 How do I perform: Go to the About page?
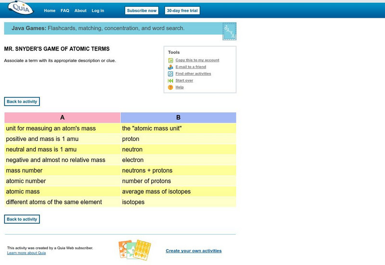pos(80,11)
